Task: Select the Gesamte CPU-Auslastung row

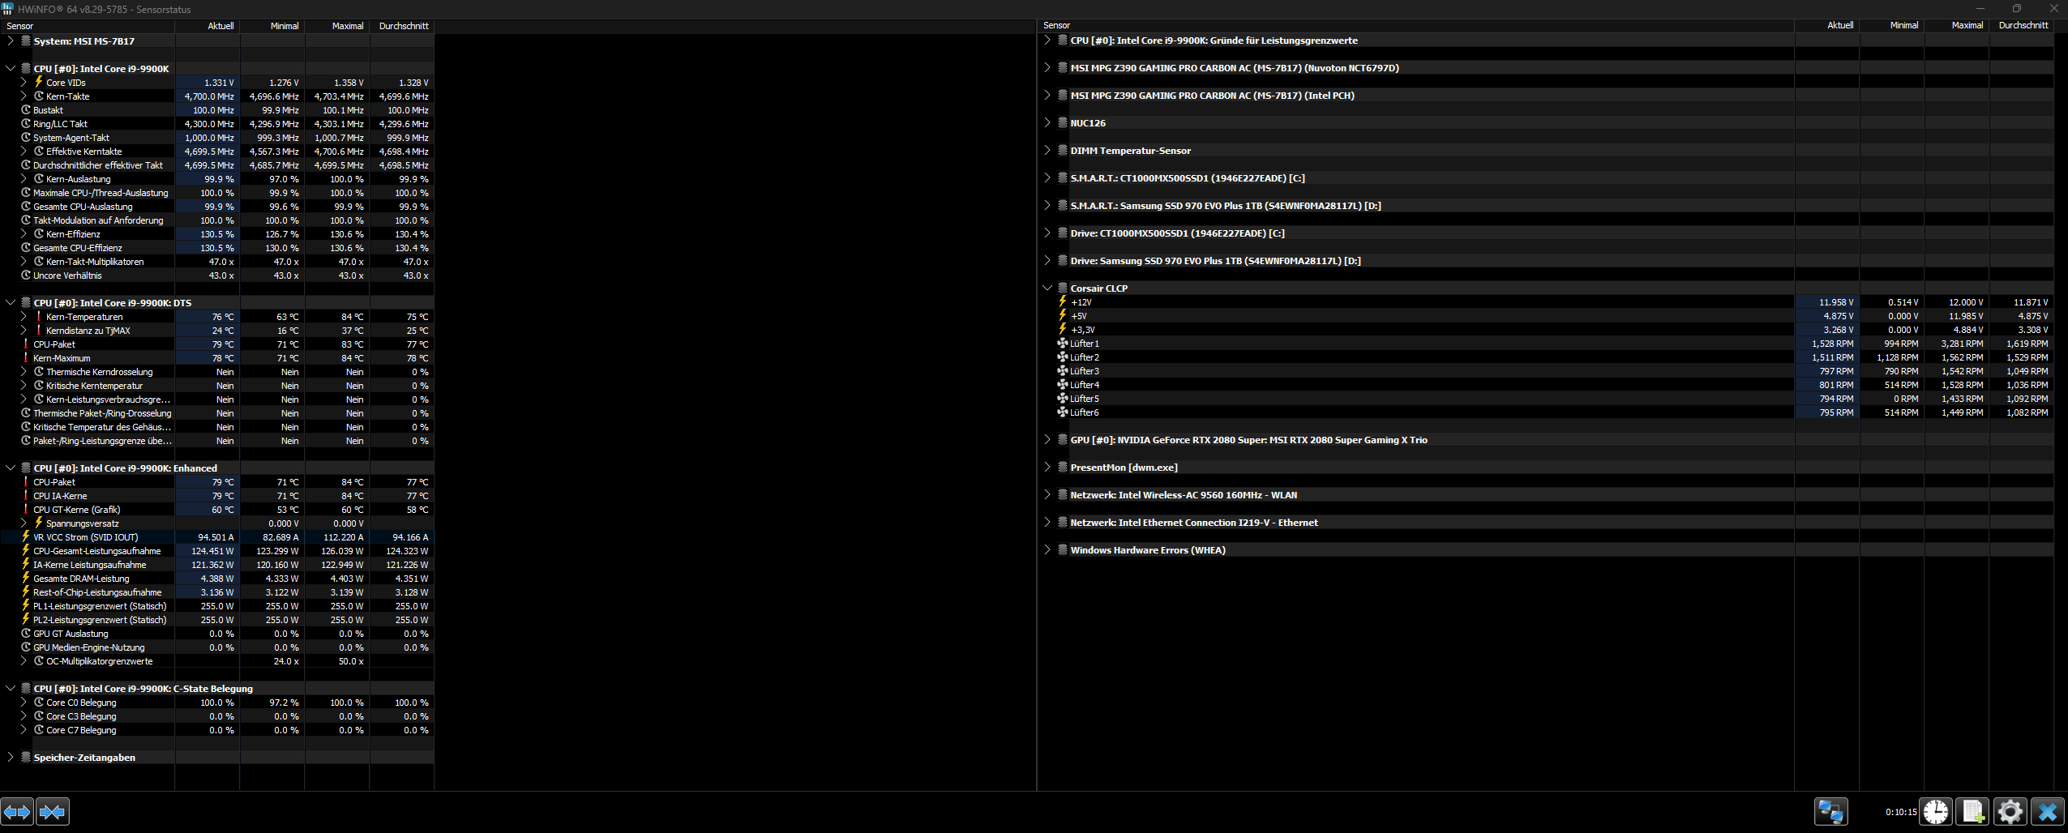Action: point(217,206)
